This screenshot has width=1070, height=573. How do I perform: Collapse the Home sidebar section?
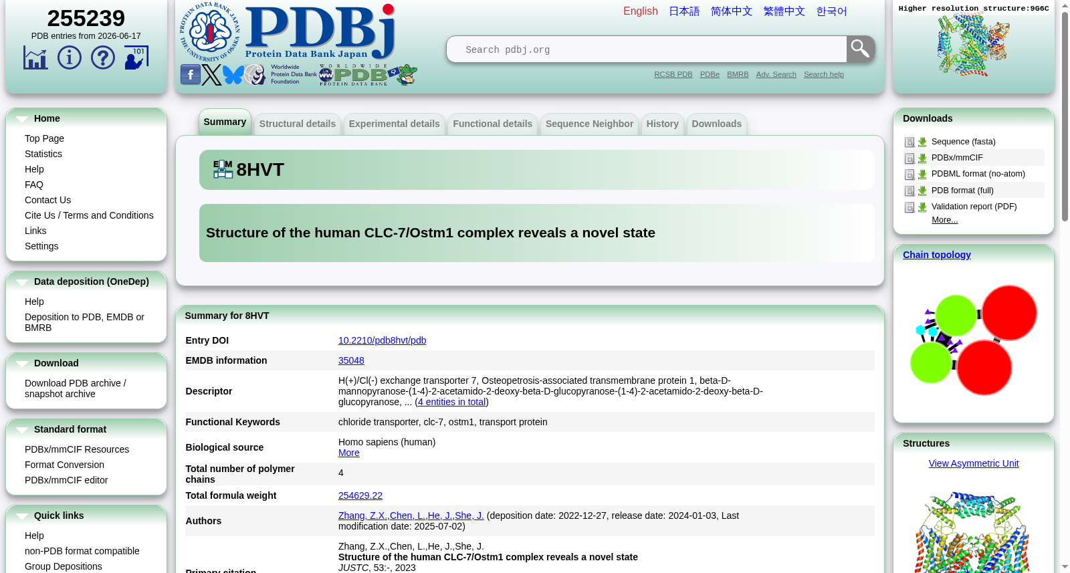point(22,119)
